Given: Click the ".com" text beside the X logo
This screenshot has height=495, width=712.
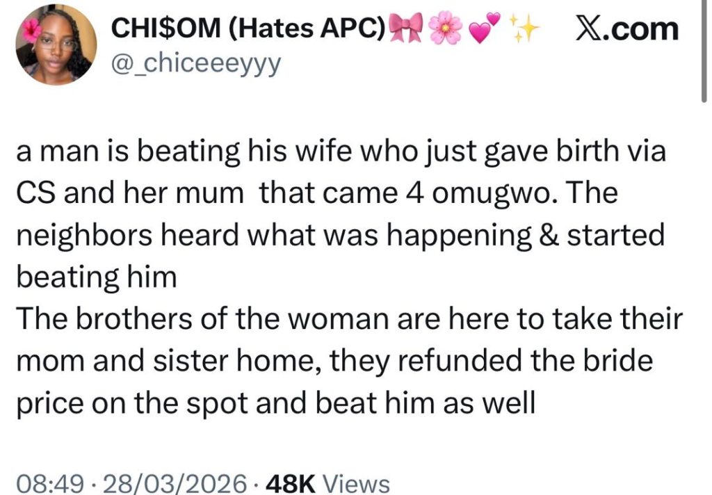Looking at the screenshot, I should point(641,29).
